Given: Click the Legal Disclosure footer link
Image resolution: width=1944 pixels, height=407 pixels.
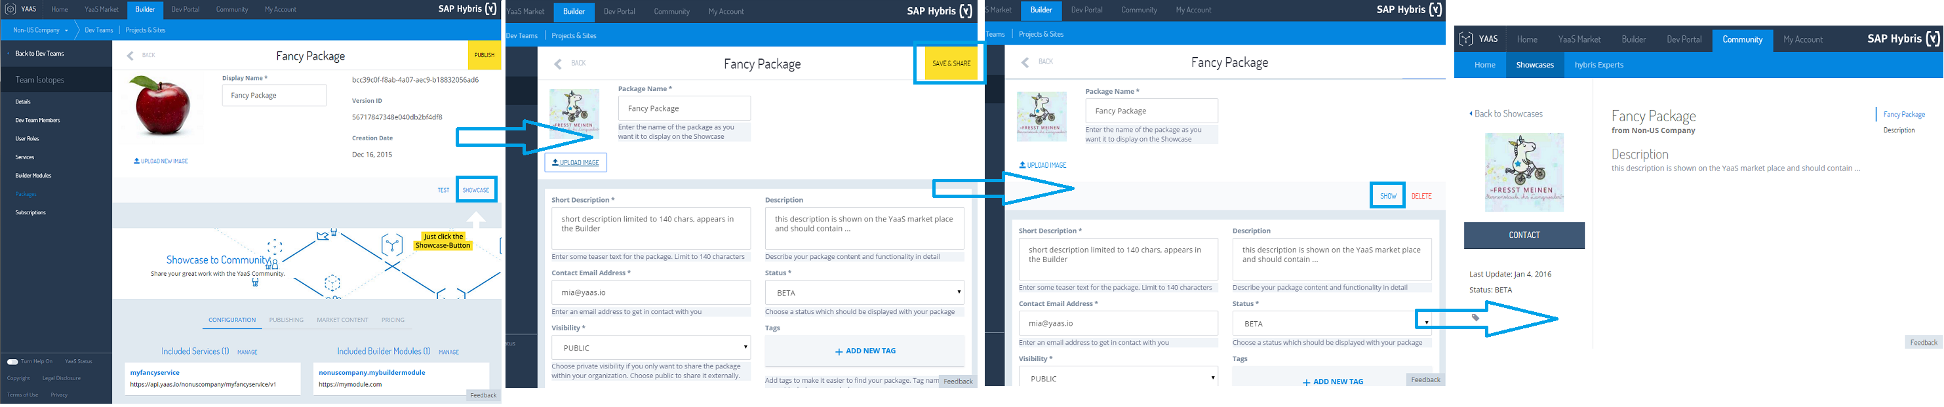Looking at the screenshot, I should tap(61, 378).
